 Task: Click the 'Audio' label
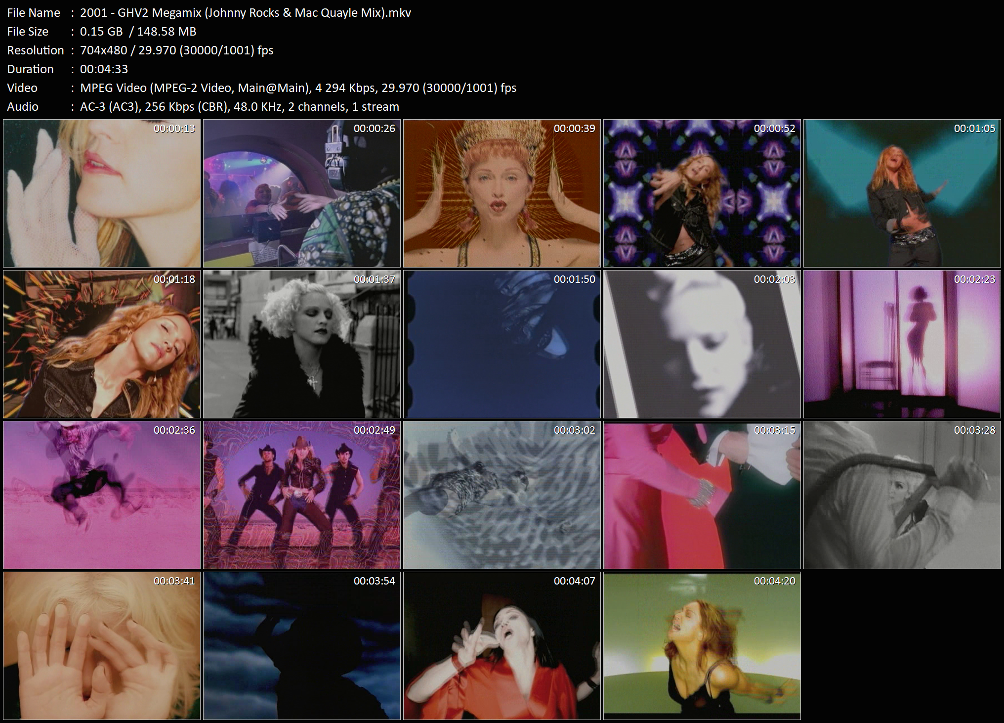click(x=23, y=107)
